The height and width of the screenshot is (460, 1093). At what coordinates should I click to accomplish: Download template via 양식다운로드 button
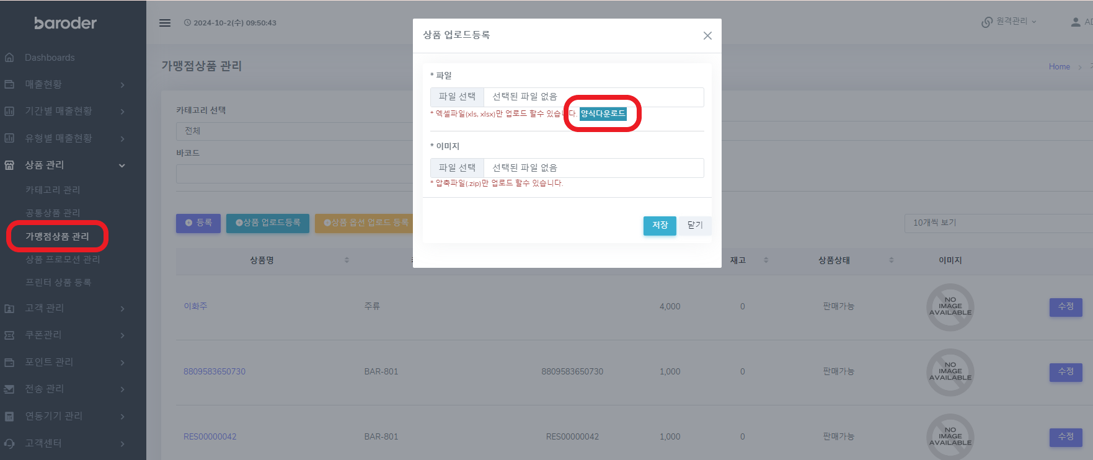tap(603, 113)
